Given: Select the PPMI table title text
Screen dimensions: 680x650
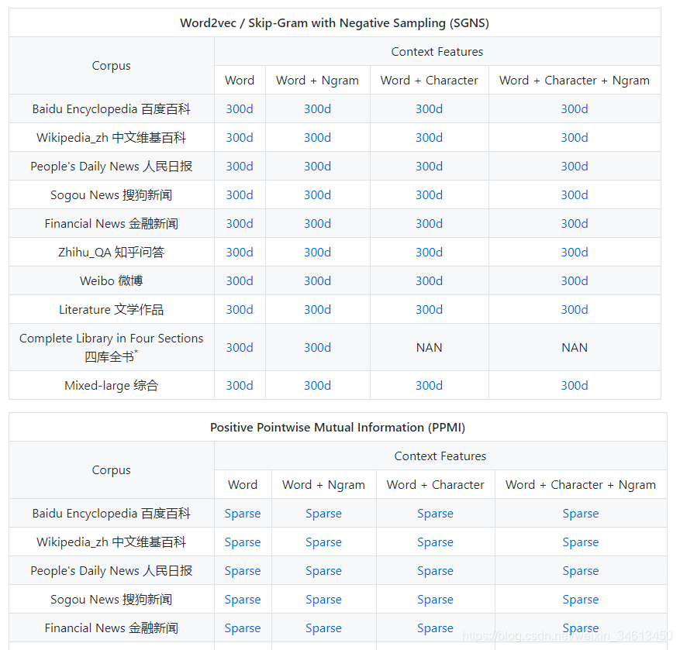Looking at the screenshot, I should click(337, 428).
